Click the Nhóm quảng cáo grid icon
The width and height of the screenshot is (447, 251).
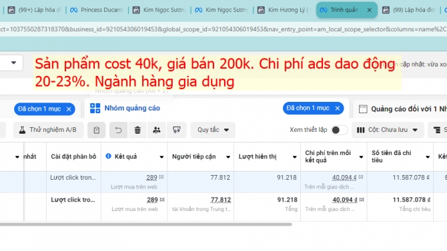[95, 108]
